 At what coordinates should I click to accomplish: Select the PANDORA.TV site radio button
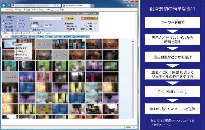pos(3,30)
